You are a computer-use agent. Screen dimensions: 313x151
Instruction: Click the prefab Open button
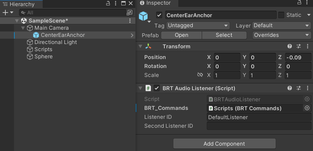(182, 35)
